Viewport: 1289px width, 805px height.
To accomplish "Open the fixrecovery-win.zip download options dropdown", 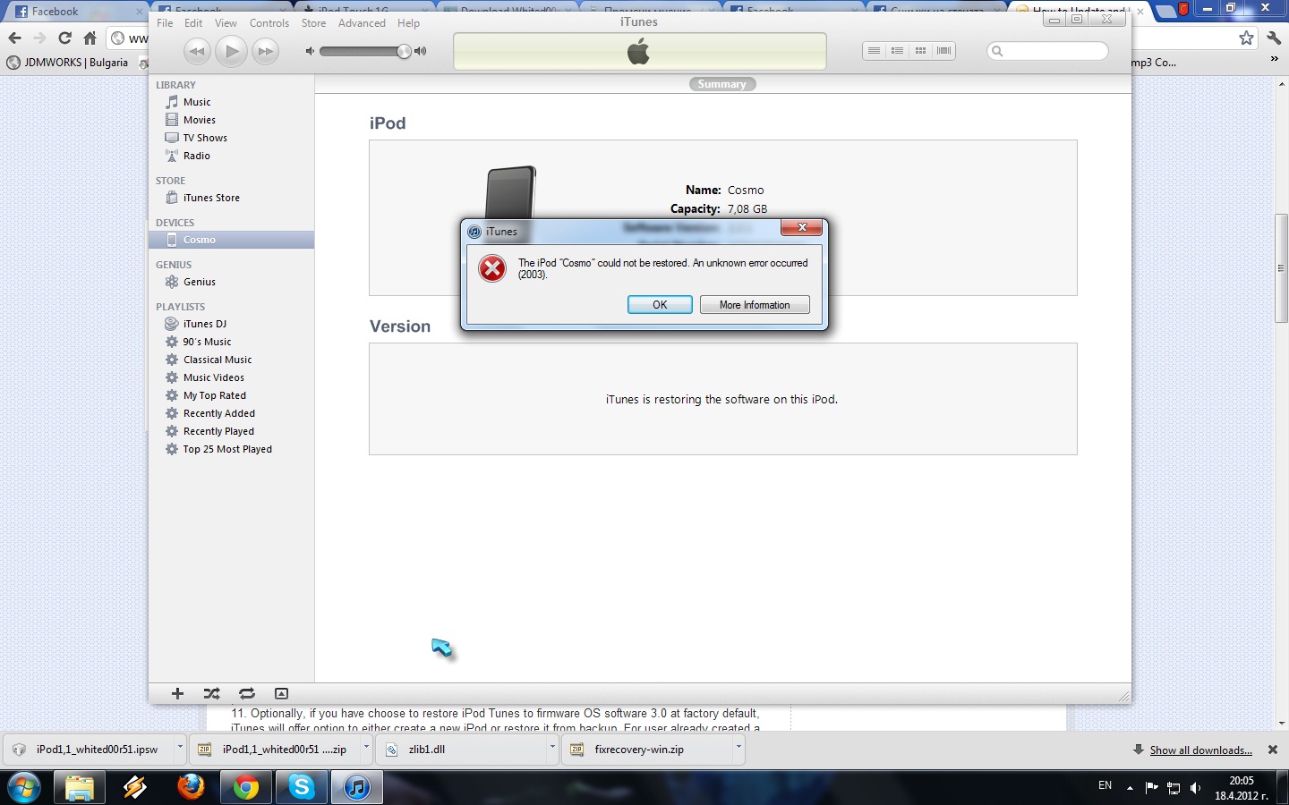I will tap(738, 746).
